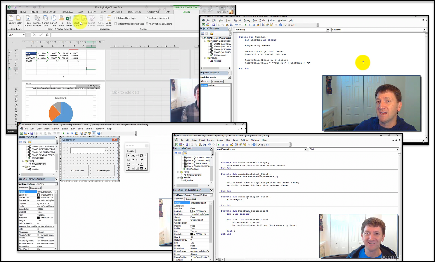Screen dimensions: 435x262
Task: Click Break pause icon in UserForm window toolbar
Action: click(68, 133)
